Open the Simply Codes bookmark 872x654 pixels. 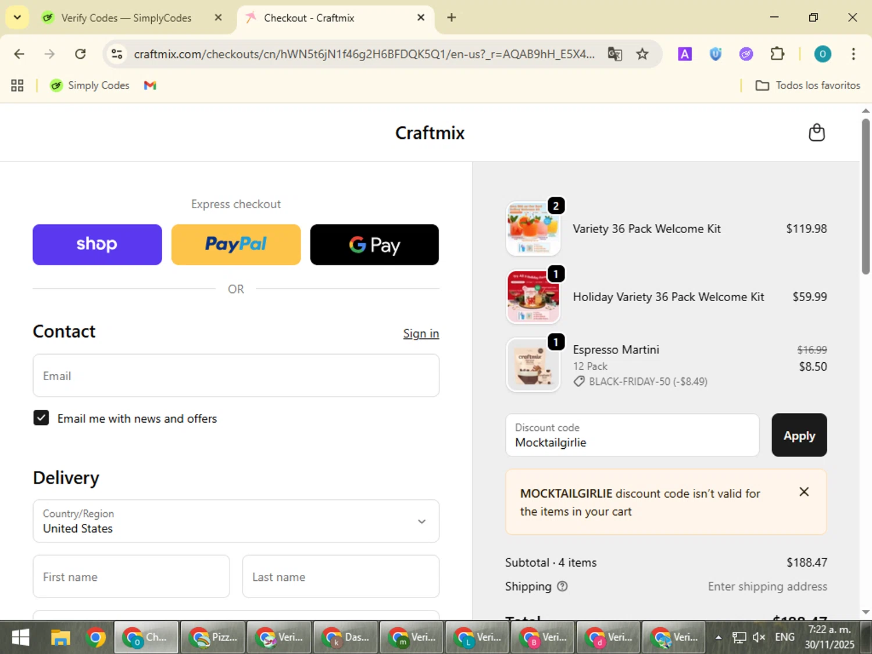tap(90, 85)
